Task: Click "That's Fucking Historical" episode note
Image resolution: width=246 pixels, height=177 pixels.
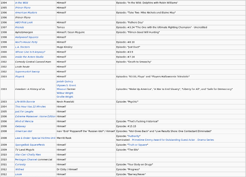Action: click(x=137, y=121)
